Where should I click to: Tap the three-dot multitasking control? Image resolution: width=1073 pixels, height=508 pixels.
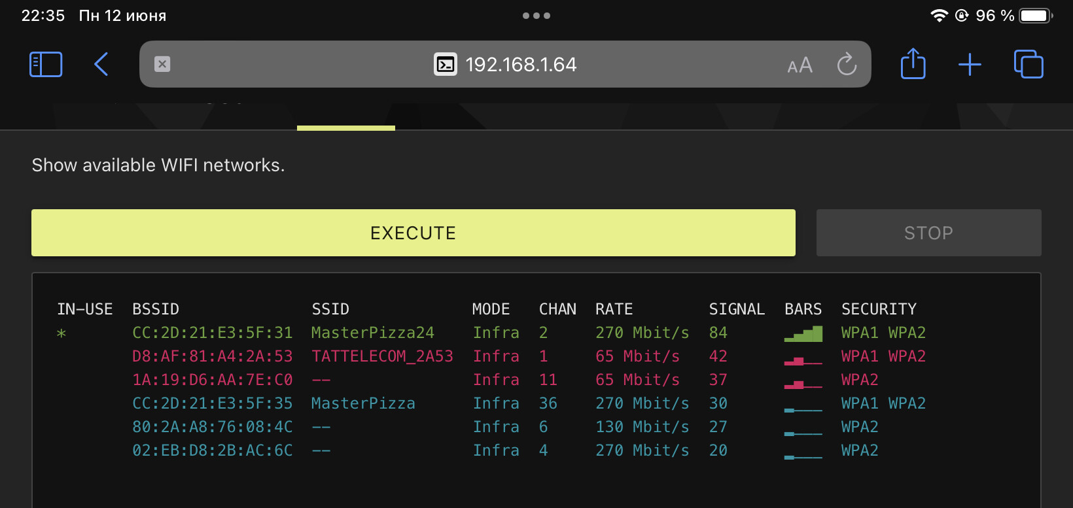(x=536, y=16)
